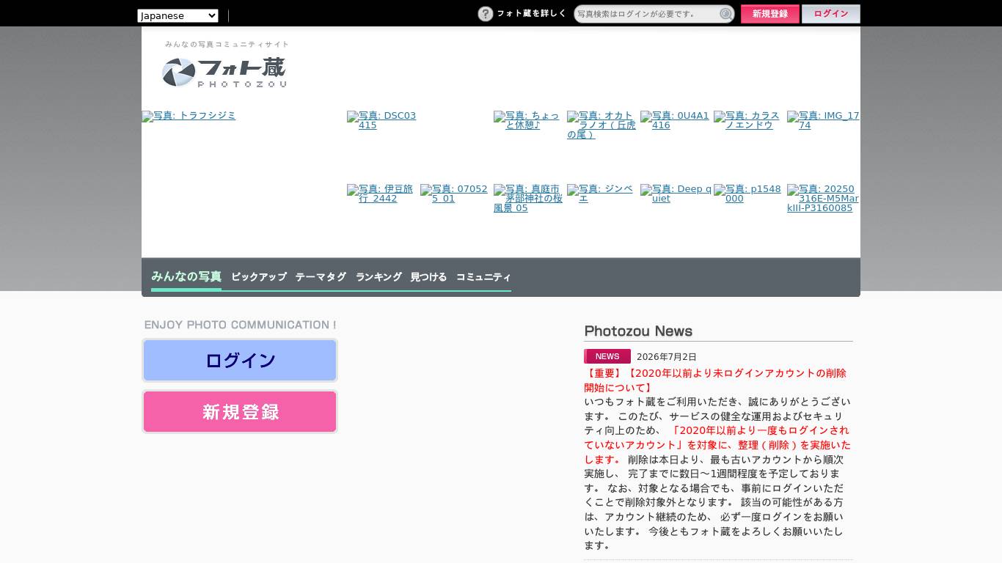The image size is (1002, 563).
Task: Click the large pink 新規登録 button
Action: tap(240, 411)
